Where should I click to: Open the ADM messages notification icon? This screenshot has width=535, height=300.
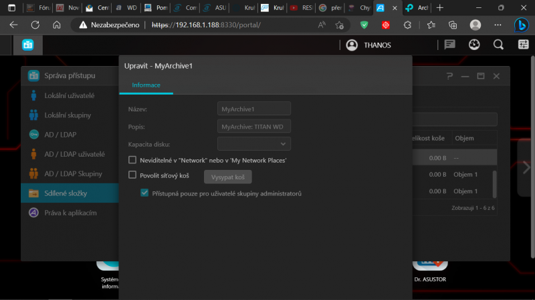coord(449,45)
